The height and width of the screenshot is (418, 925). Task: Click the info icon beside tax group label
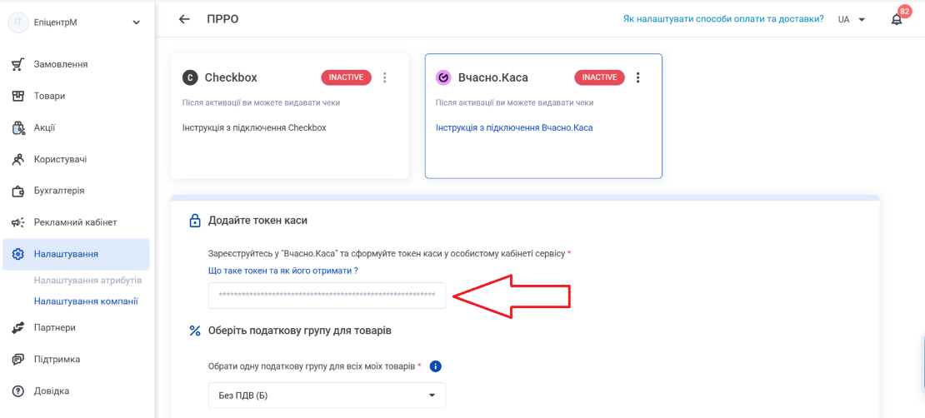pyautogui.click(x=436, y=366)
